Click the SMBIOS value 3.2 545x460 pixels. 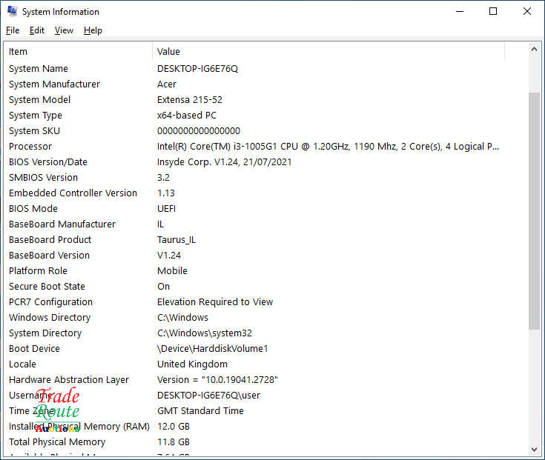click(x=163, y=177)
